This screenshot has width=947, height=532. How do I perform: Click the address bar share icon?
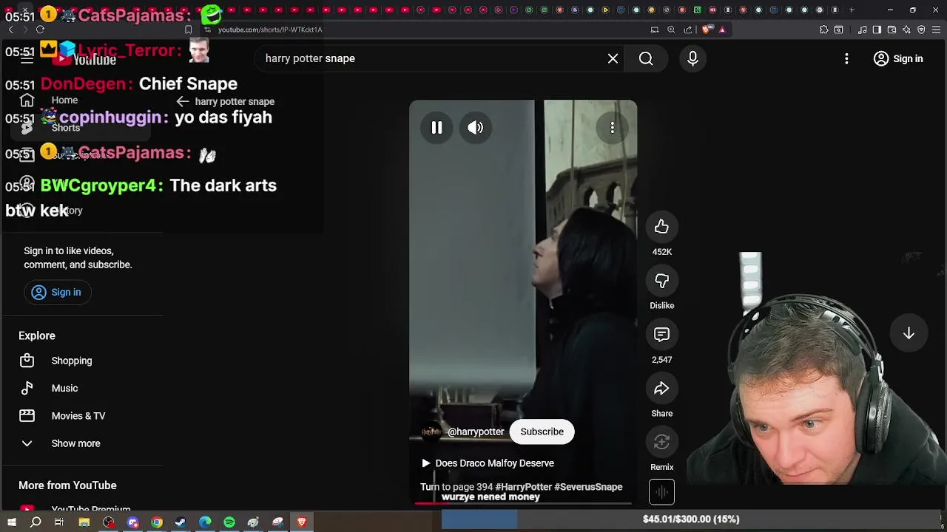tap(688, 30)
